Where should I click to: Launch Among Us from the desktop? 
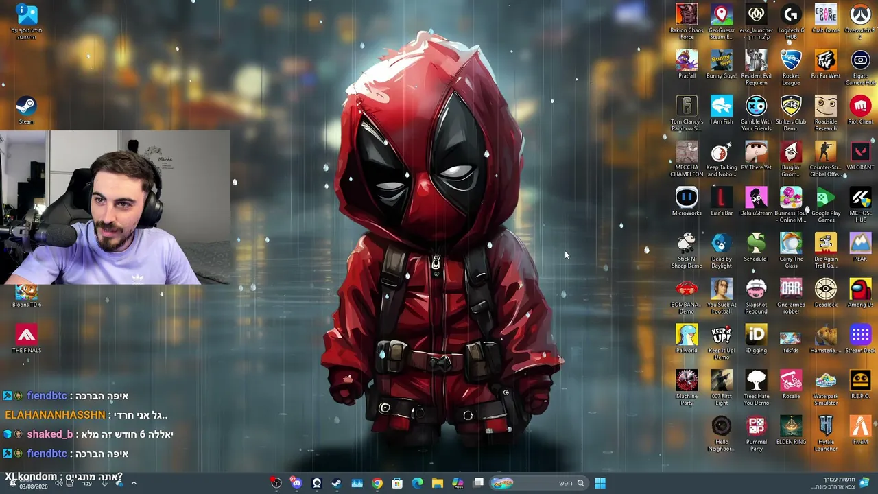coord(860,293)
